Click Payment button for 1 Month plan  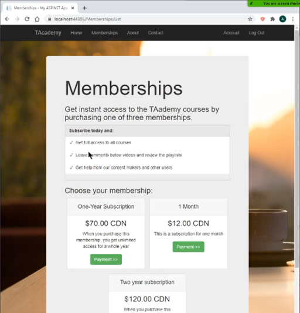coord(189,247)
